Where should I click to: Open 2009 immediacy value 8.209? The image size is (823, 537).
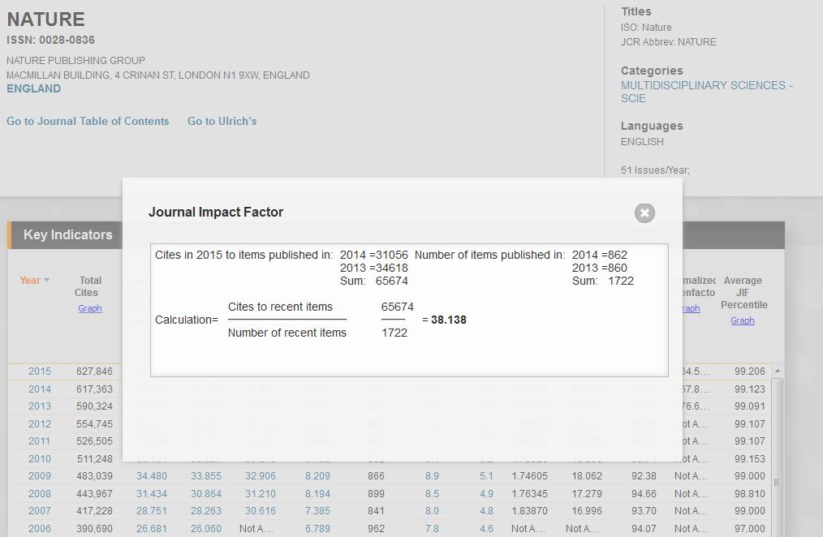click(x=317, y=476)
